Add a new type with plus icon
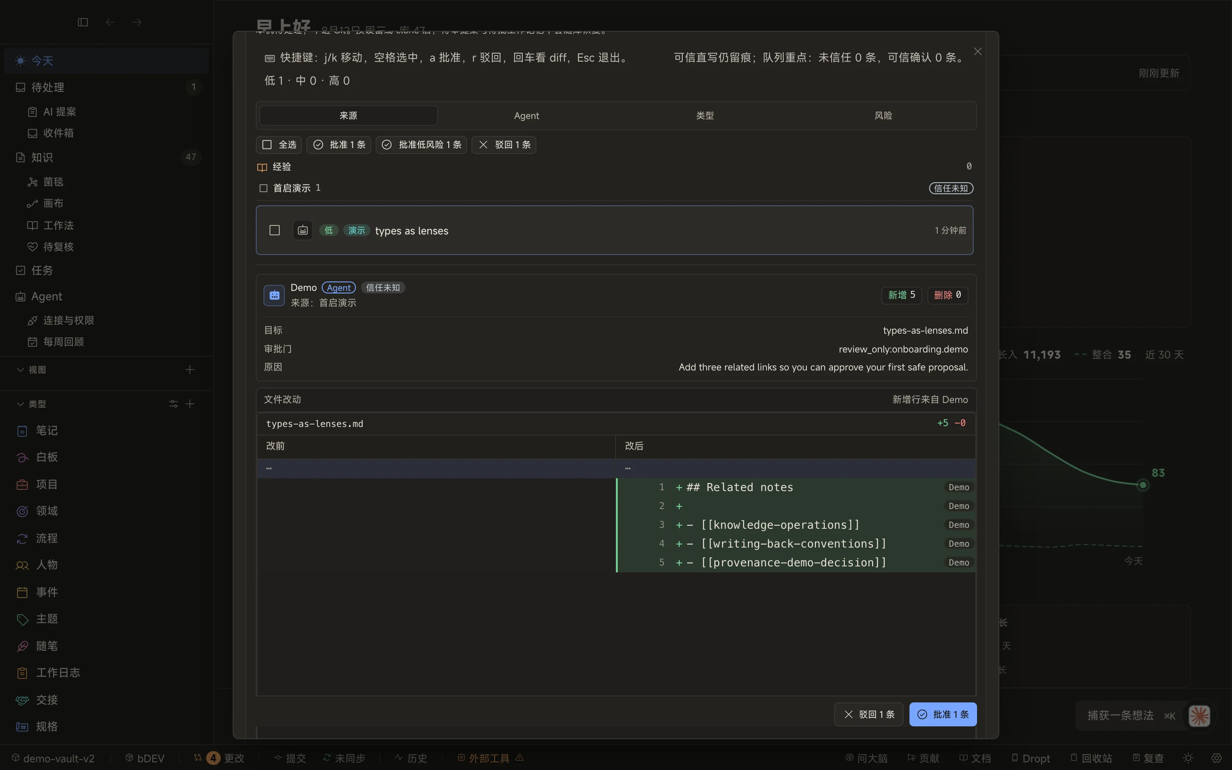Screen dimensions: 1232x770 click(x=190, y=404)
